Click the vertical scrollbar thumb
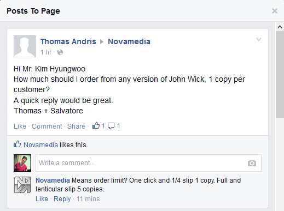The width and height of the screenshot is (284, 211). [280, 75]
